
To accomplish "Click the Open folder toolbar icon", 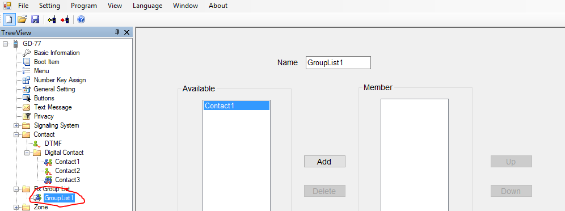I will (22, 19).
